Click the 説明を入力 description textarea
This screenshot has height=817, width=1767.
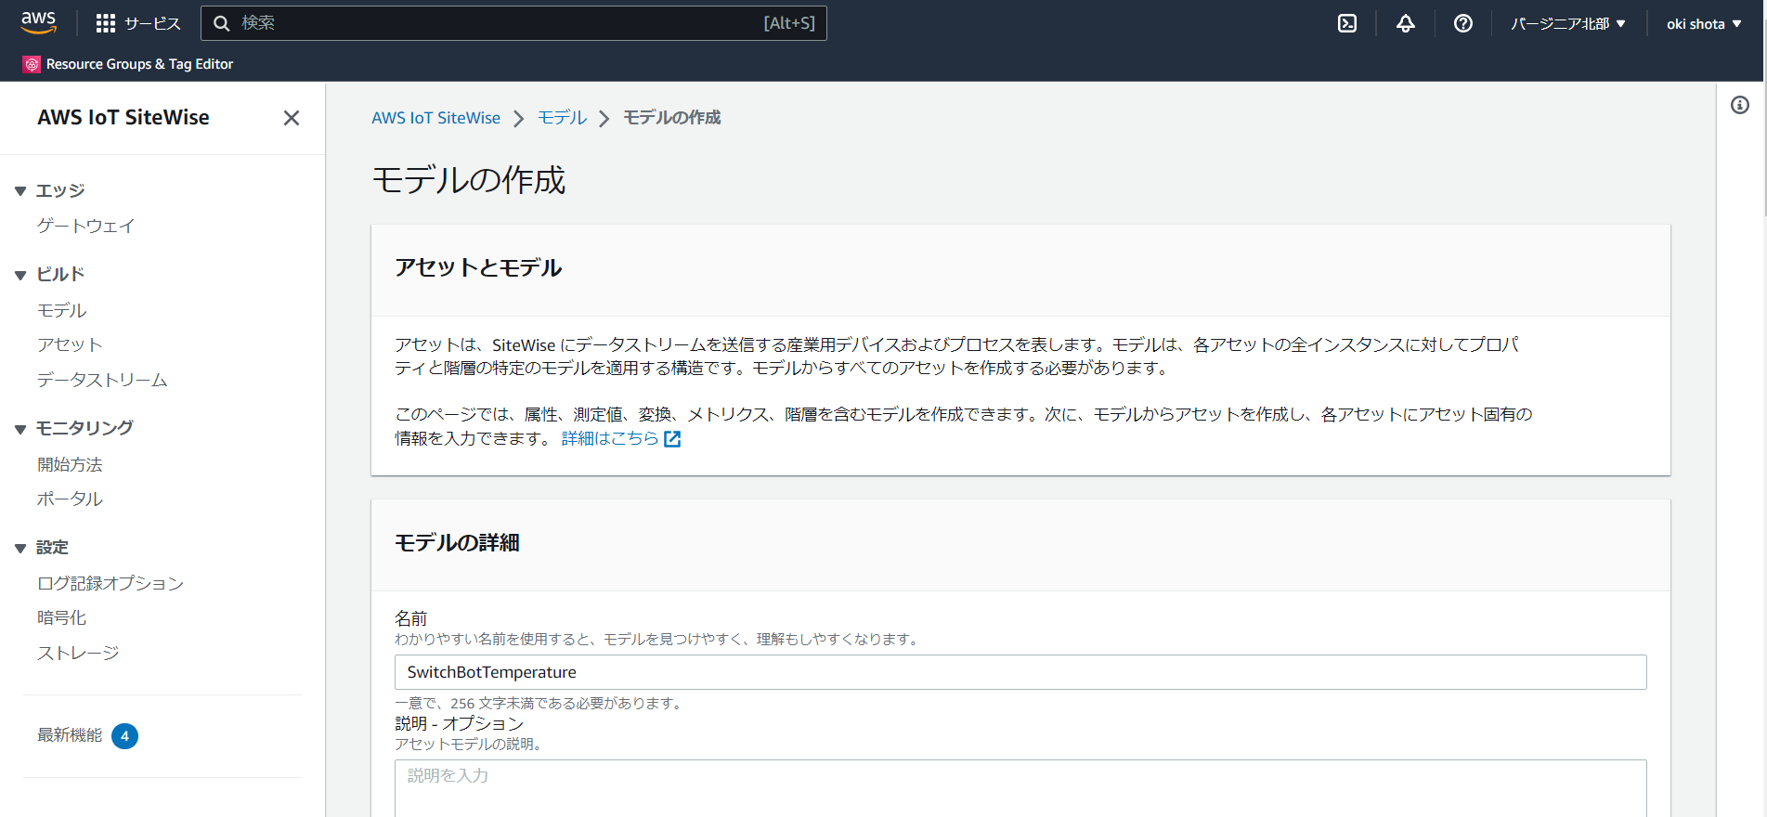(1020, 788)
